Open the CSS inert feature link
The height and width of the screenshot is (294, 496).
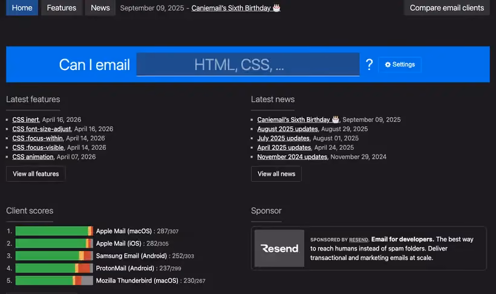pyautogui.click(x=25, y=120)
